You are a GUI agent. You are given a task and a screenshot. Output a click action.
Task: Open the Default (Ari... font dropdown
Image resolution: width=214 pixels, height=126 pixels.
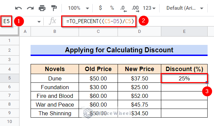[x=185, y=8]
